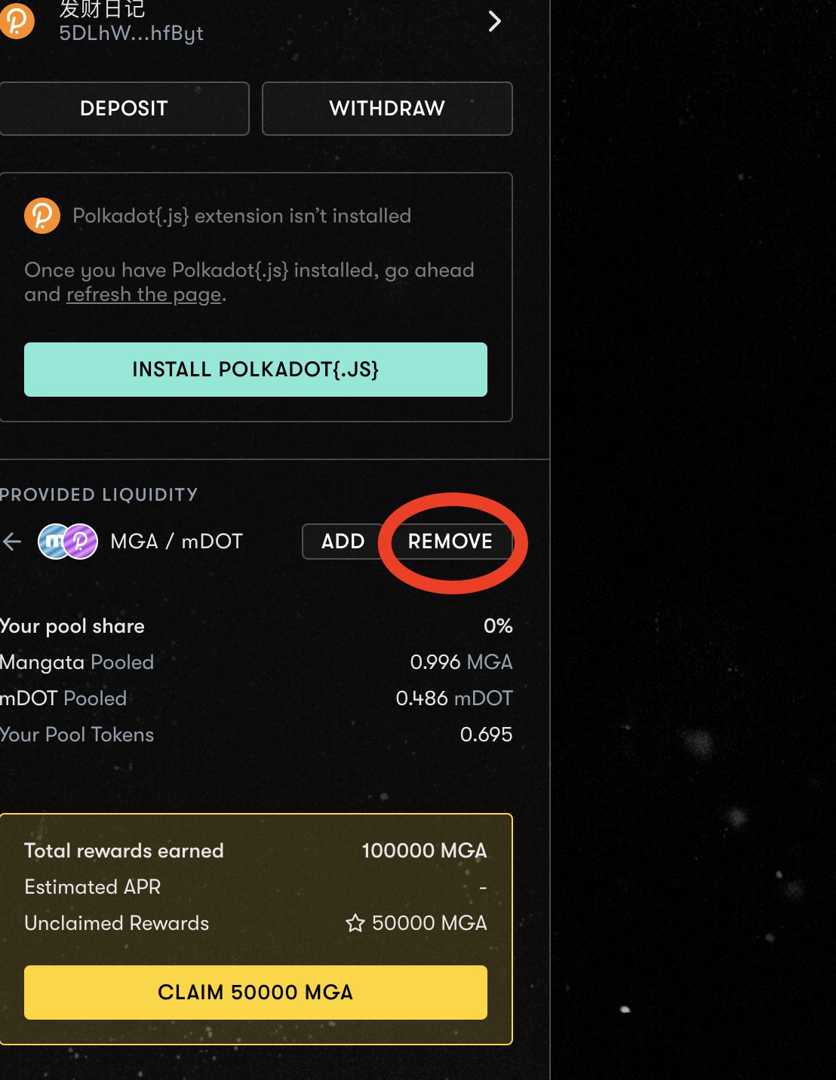
Task: Follow the "refresh the page" link
Action: click(144, 294)
